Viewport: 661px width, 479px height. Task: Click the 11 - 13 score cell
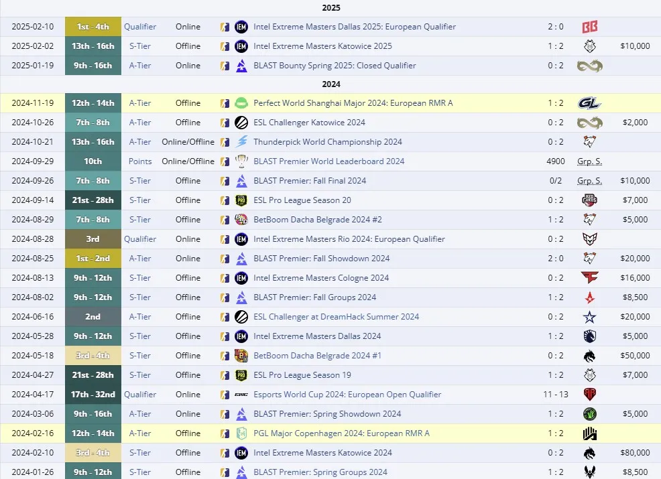coord(556,395)
